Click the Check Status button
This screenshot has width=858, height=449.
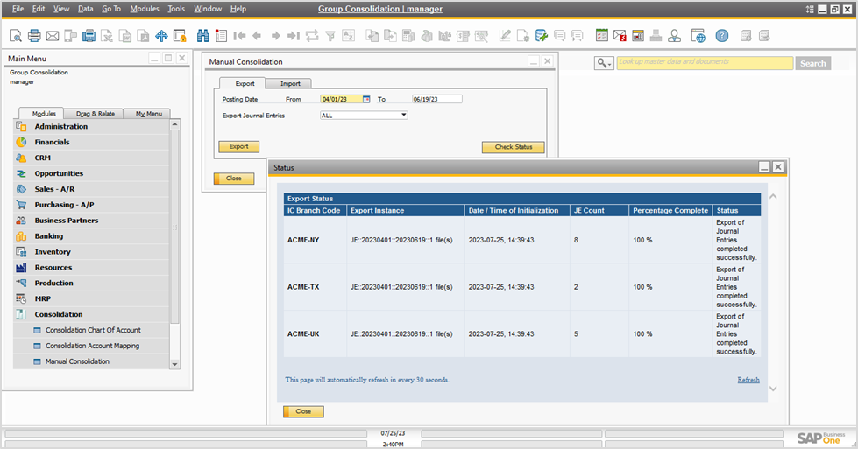coord(513,147)
